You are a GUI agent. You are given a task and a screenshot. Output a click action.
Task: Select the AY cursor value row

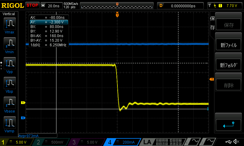coord(49,22)
